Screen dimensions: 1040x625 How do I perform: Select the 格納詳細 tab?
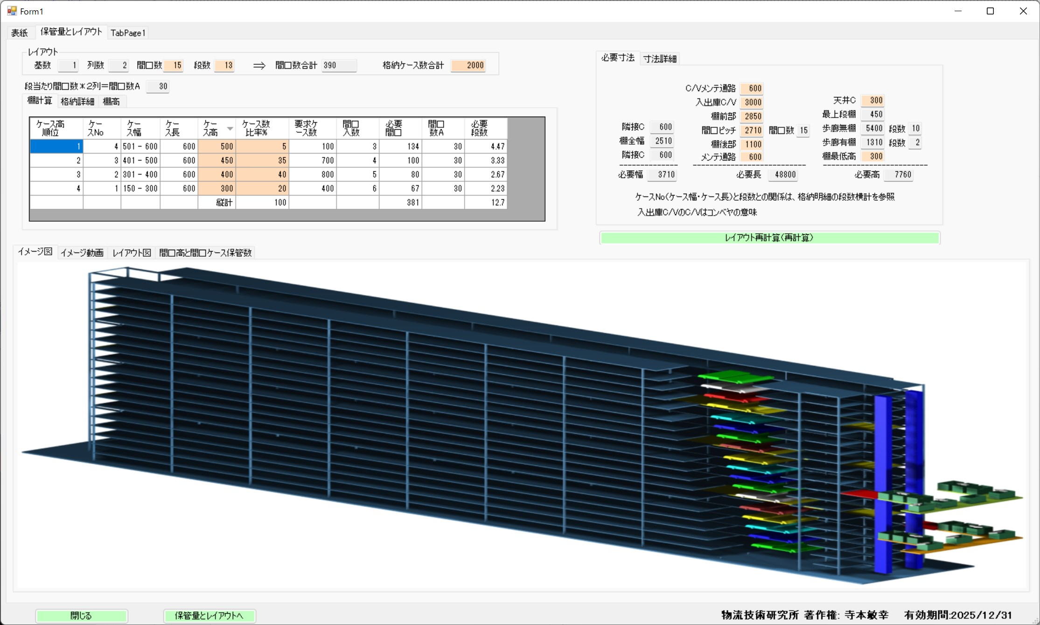77,101
